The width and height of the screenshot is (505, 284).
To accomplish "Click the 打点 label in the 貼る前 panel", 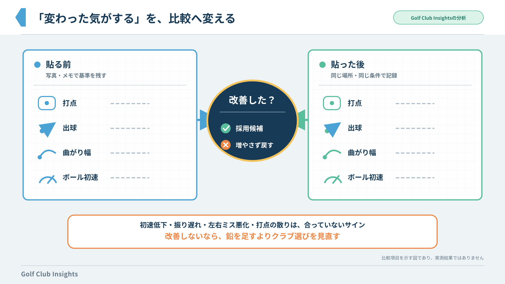I will (x=70, y=103).
